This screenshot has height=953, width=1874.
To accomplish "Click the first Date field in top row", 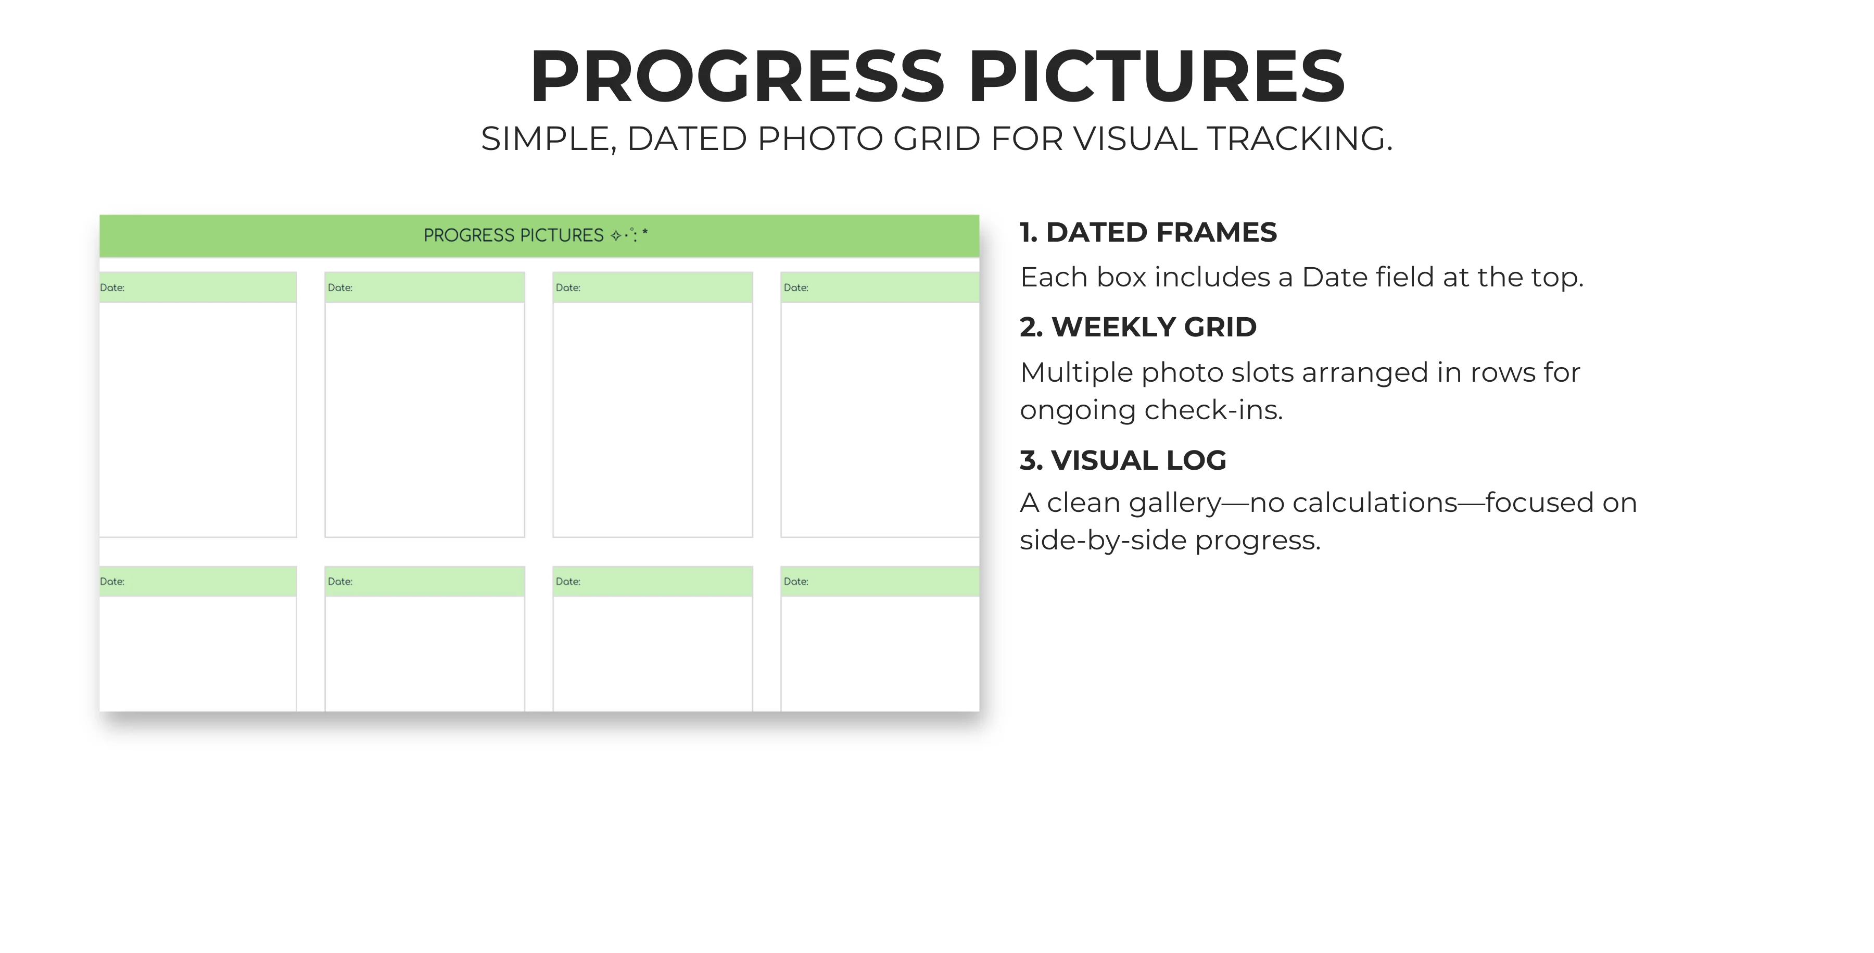I will pyautogui.click(x=198, y=287).
